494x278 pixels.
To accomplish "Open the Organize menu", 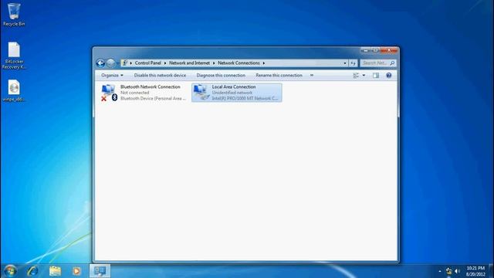I will click(x=112, y=76).
